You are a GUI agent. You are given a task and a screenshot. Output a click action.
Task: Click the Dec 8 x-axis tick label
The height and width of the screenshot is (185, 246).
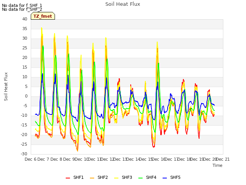[x=57, y=159]
